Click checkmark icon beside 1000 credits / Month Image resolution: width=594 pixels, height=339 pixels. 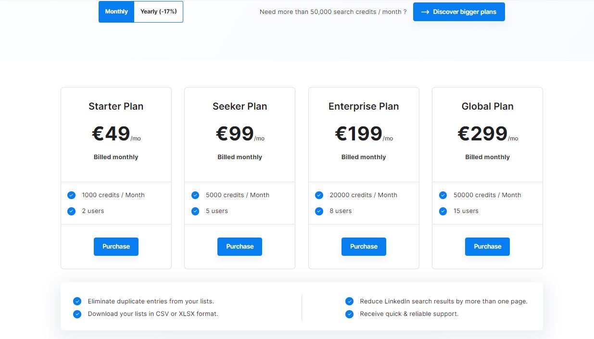(x=72, y=195)
